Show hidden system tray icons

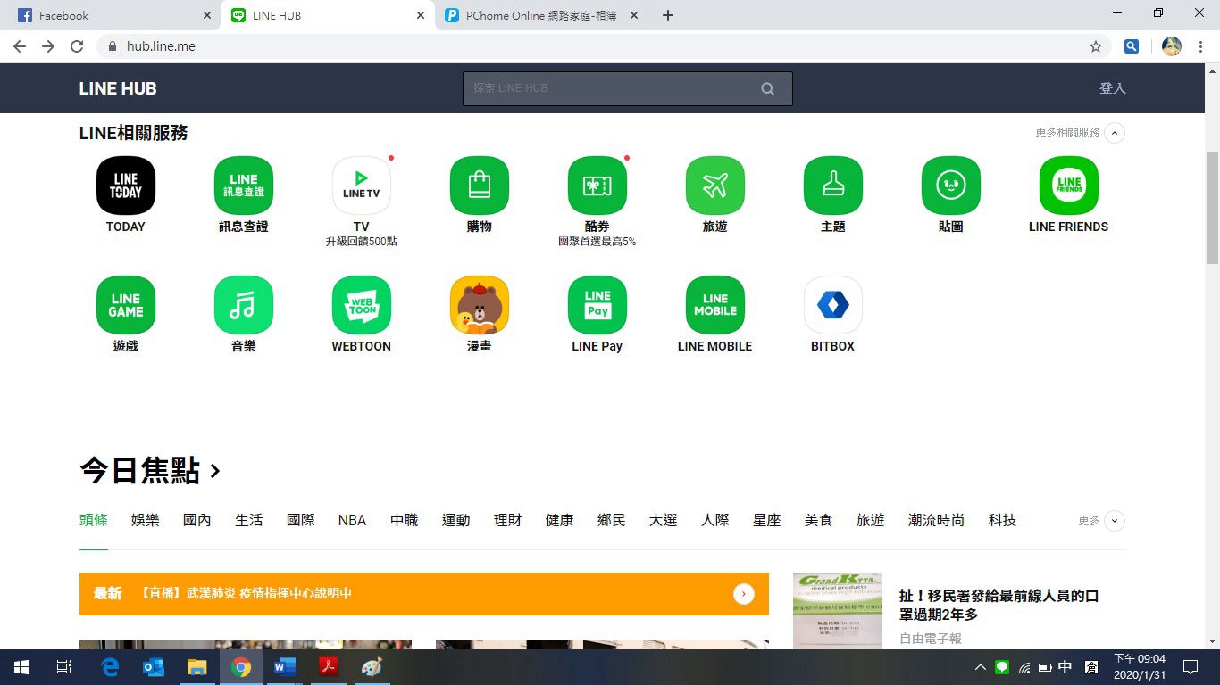pyautogui.click(x=980, y=667)
